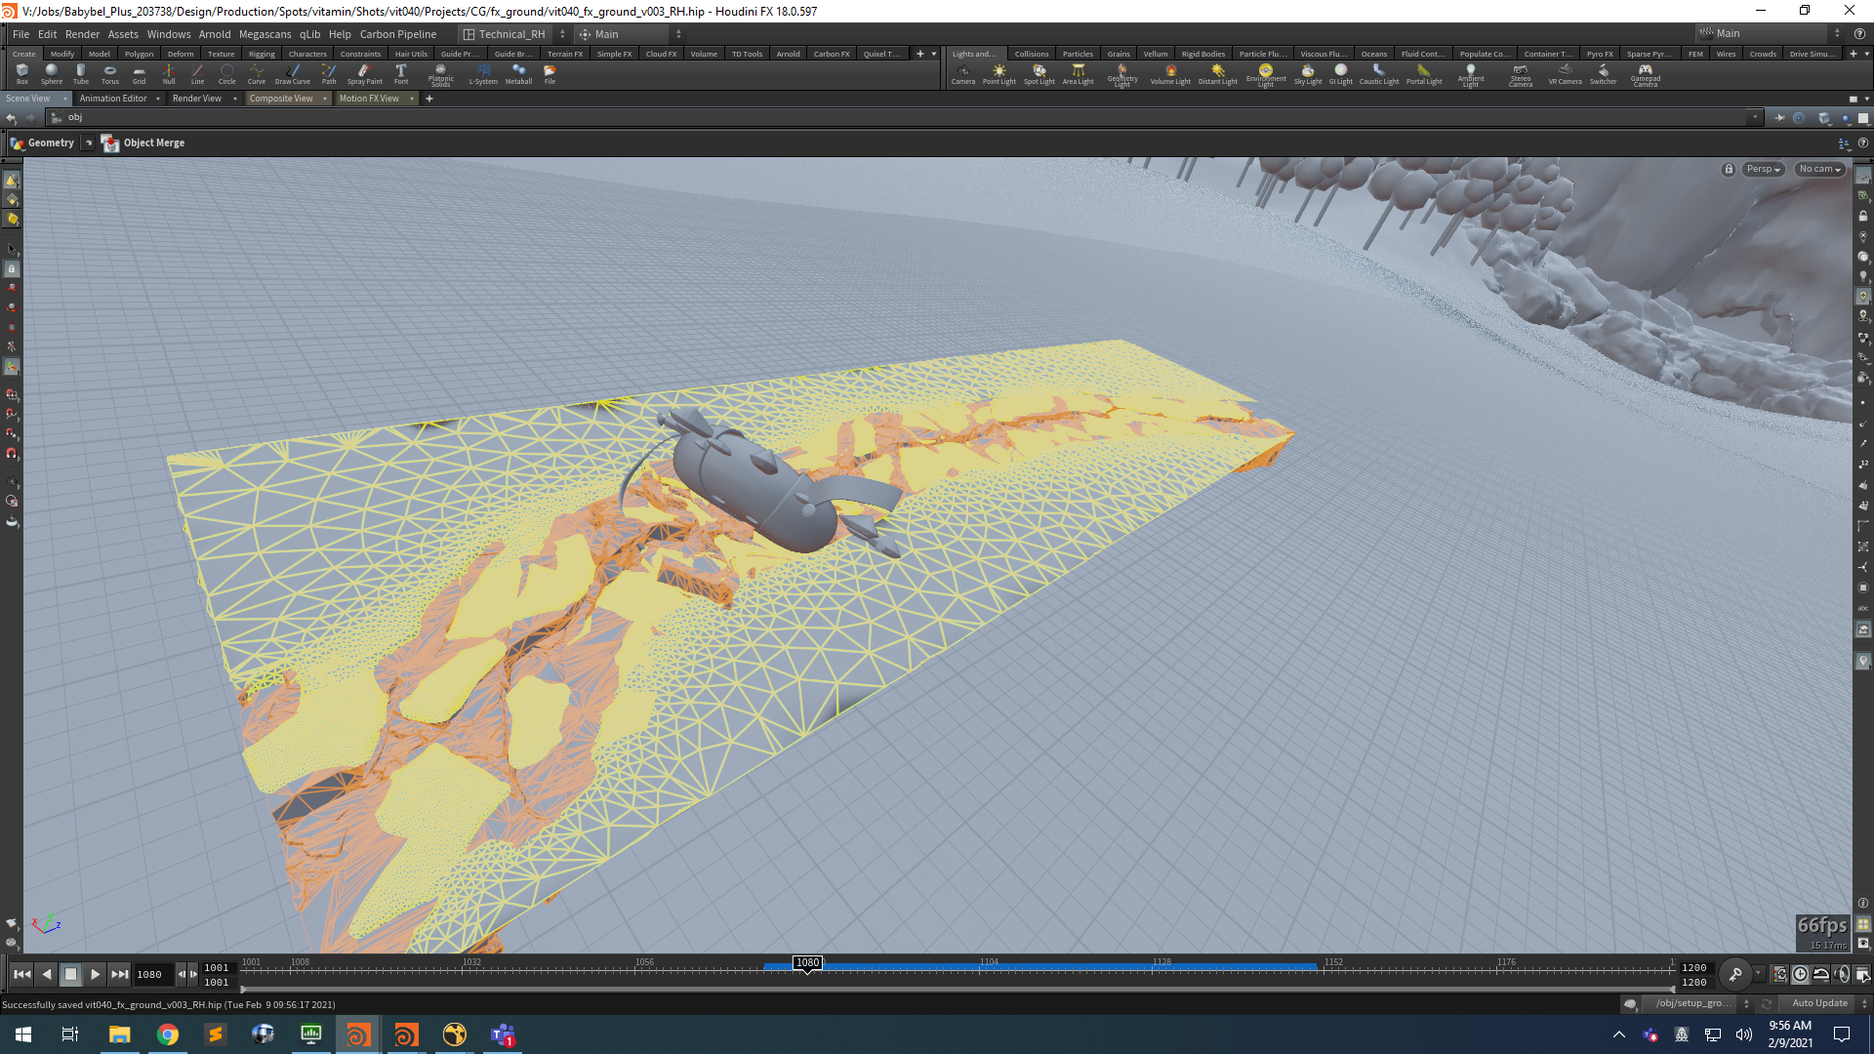Click the File shelf tool
1874x1054 pixels.
tap(550, 74)
